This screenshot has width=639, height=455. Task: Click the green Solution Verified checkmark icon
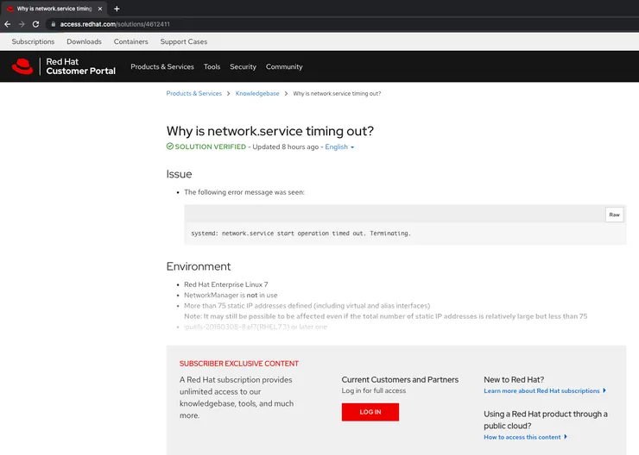pyautogui.click(x=170, y=146)
